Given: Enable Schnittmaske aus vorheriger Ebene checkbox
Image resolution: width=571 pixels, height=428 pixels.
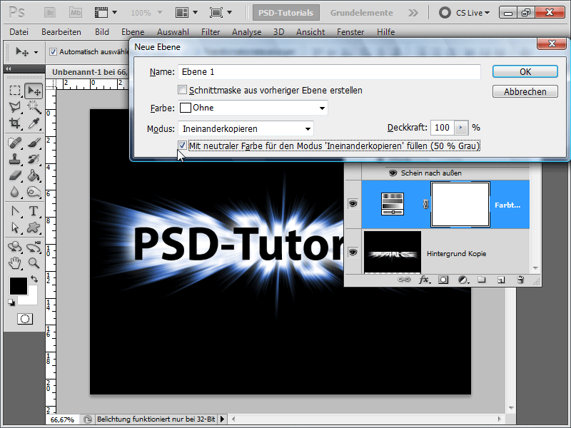Looking at the screenshot, I should pos(182,90).
